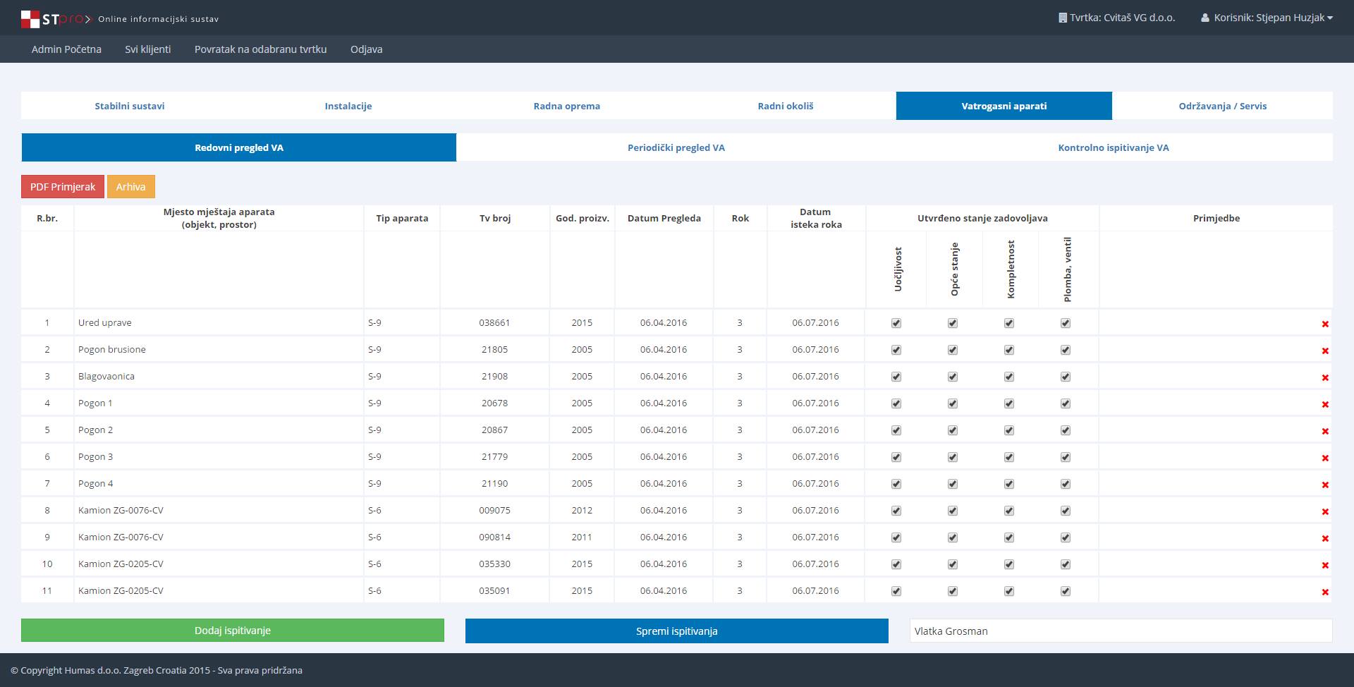The image size is (1354, 687).
Task: Remove the Pogon 4 row red X
Action: tap(1325, 485)
